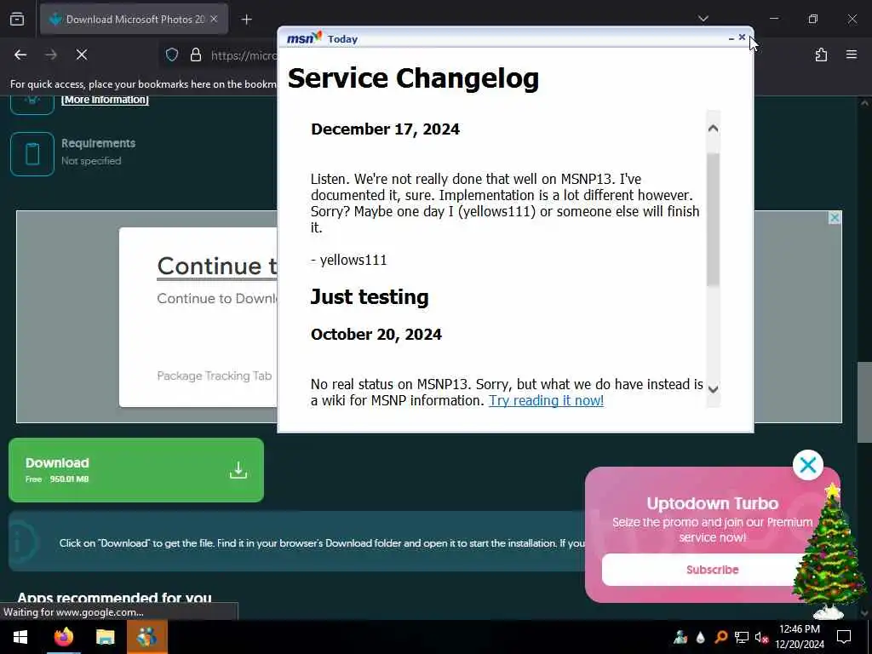Click the browser address bar URL
872x654 pixels.
[x=244, y=55]
